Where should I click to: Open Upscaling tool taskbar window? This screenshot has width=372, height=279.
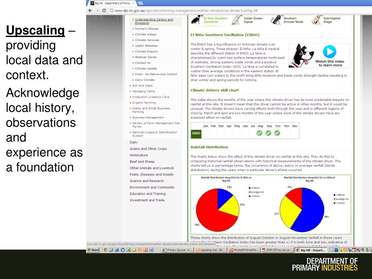pyautogui.click(x=210, y=250)
